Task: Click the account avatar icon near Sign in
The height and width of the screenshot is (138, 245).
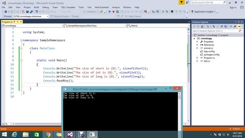Action: [242, 8]
